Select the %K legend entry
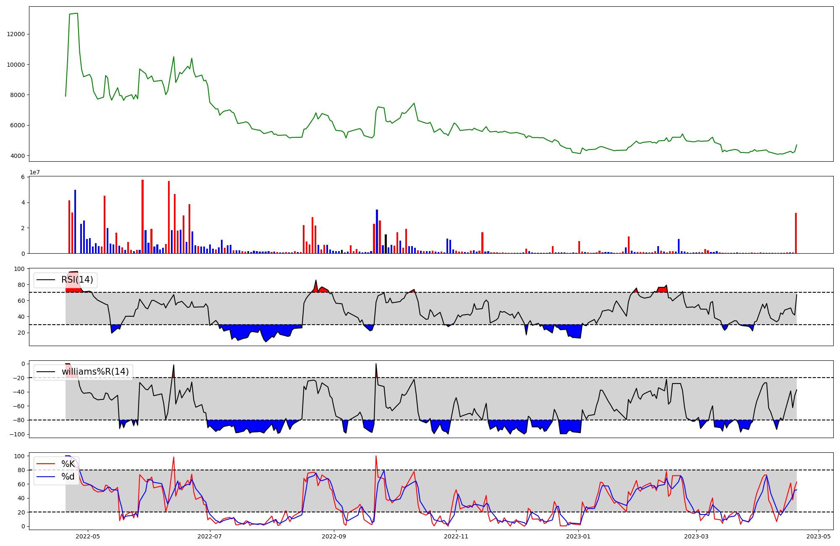This screenshot has width=840, height=546. tap(68, 464)
